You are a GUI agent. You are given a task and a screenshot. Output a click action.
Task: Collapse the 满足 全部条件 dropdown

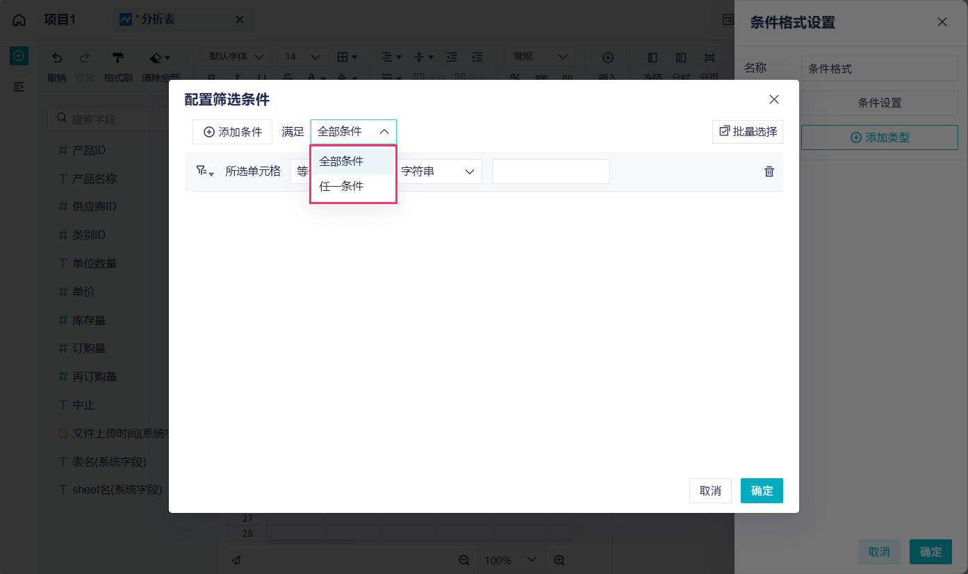[x=354, y=131]
